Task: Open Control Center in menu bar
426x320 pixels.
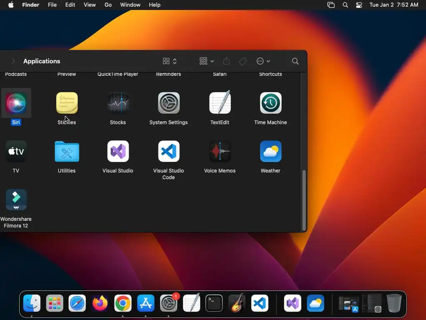Action: pos(359,5)
